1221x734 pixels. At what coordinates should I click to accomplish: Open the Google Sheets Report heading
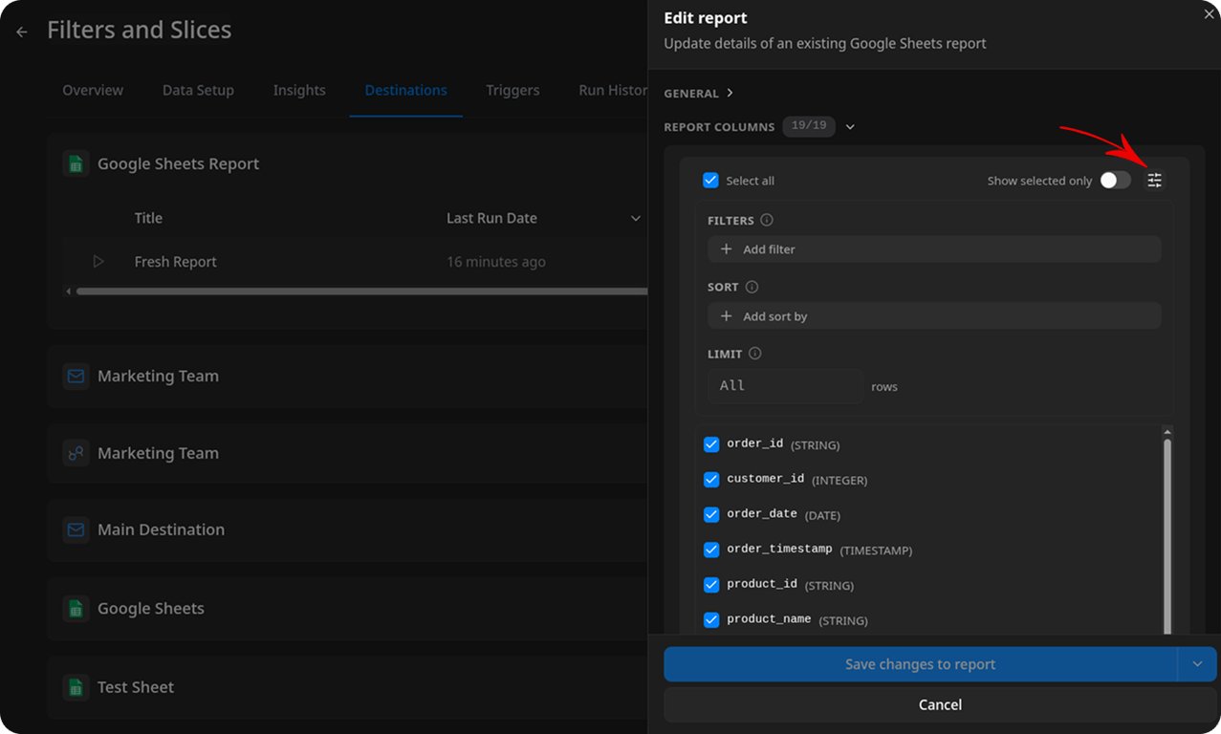178,163
